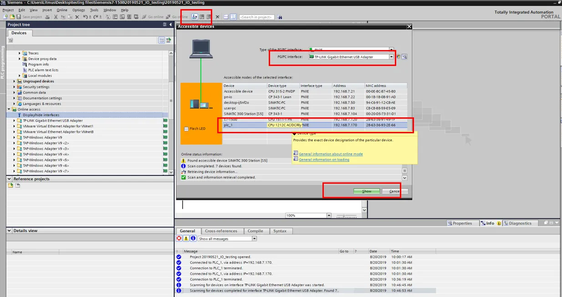The width and height of the screenshot is (562, 297).
Task: Select the pn-io device row
Action: tap(315, 97)
